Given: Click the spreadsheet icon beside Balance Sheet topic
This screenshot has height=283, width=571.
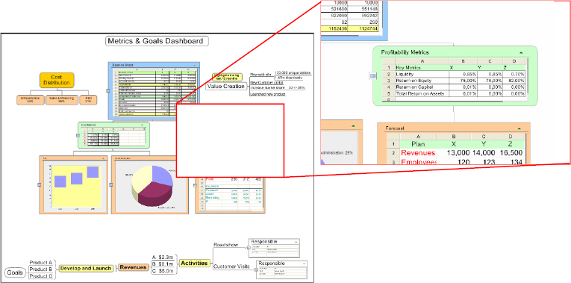Looking at the screenshot, I should (107, 90).
